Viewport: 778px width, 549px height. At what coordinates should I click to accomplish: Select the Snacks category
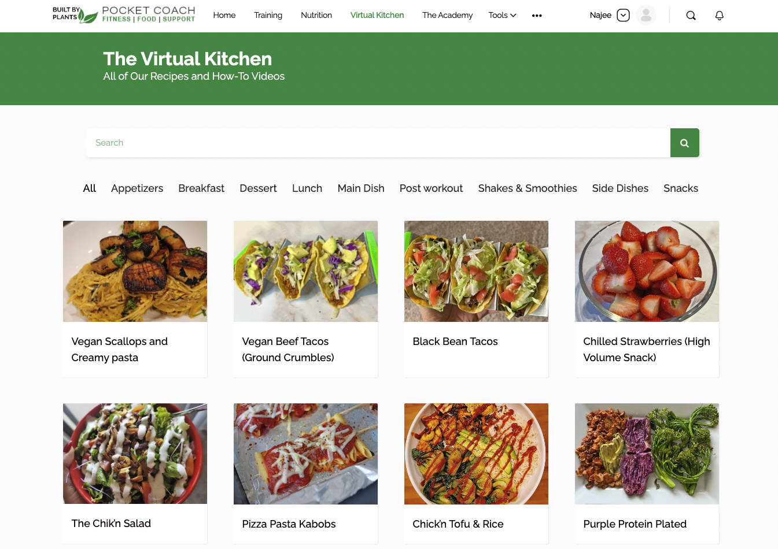[681, 188]
